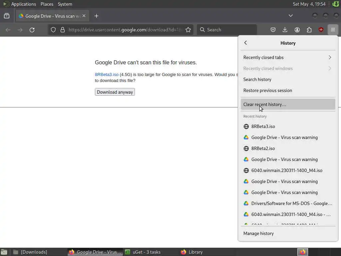Go back one page
The width and height of the screenshot is (341, 256).
pyautogui.click(x=8, y=30)
